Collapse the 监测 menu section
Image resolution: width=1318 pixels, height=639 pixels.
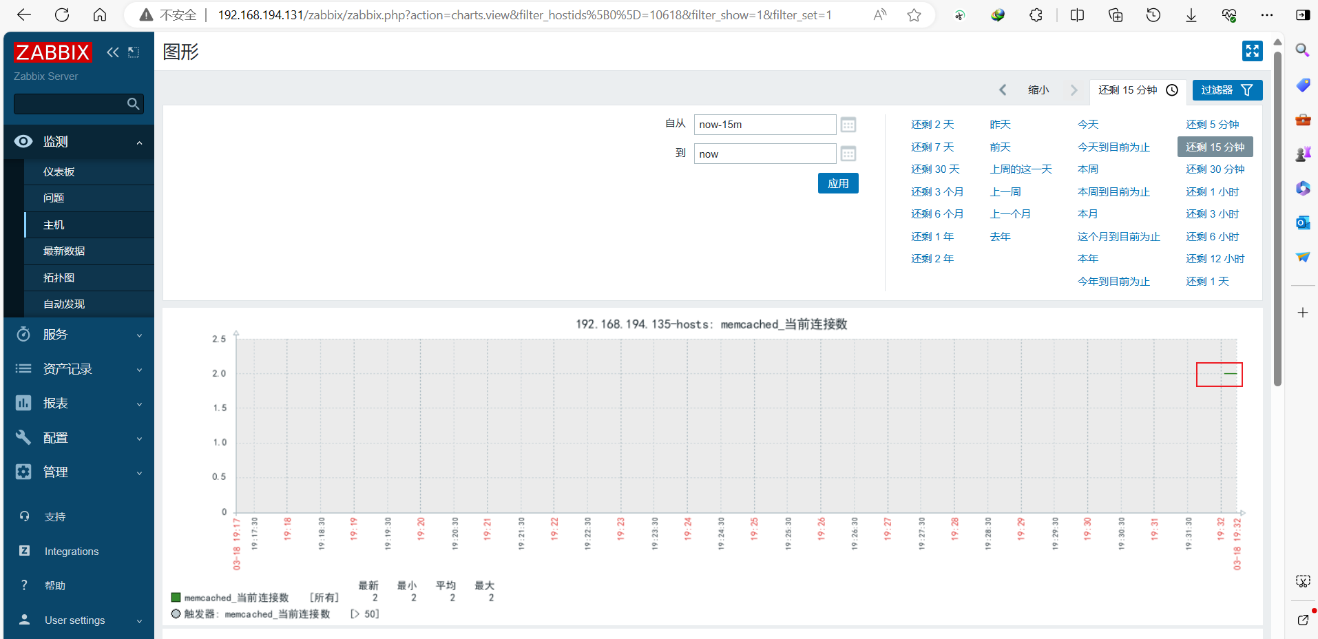[79, 142]
